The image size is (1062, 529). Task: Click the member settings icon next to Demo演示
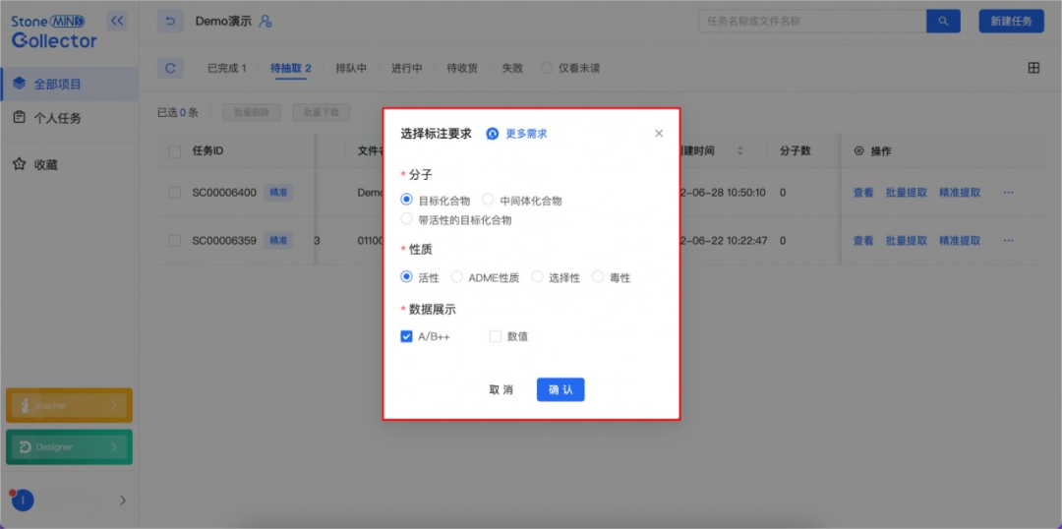[265, 22]
